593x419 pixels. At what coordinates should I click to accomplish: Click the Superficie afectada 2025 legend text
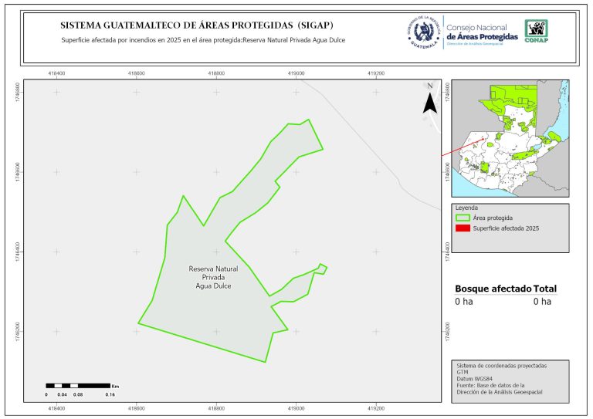coord(507,229)
